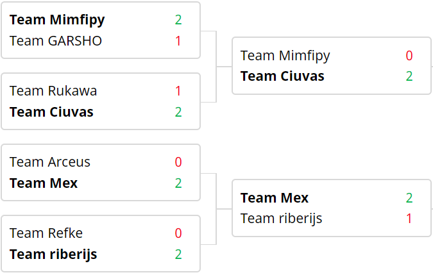
Task: Click Team Rukawa's red score 1
Action: [178, 91]
